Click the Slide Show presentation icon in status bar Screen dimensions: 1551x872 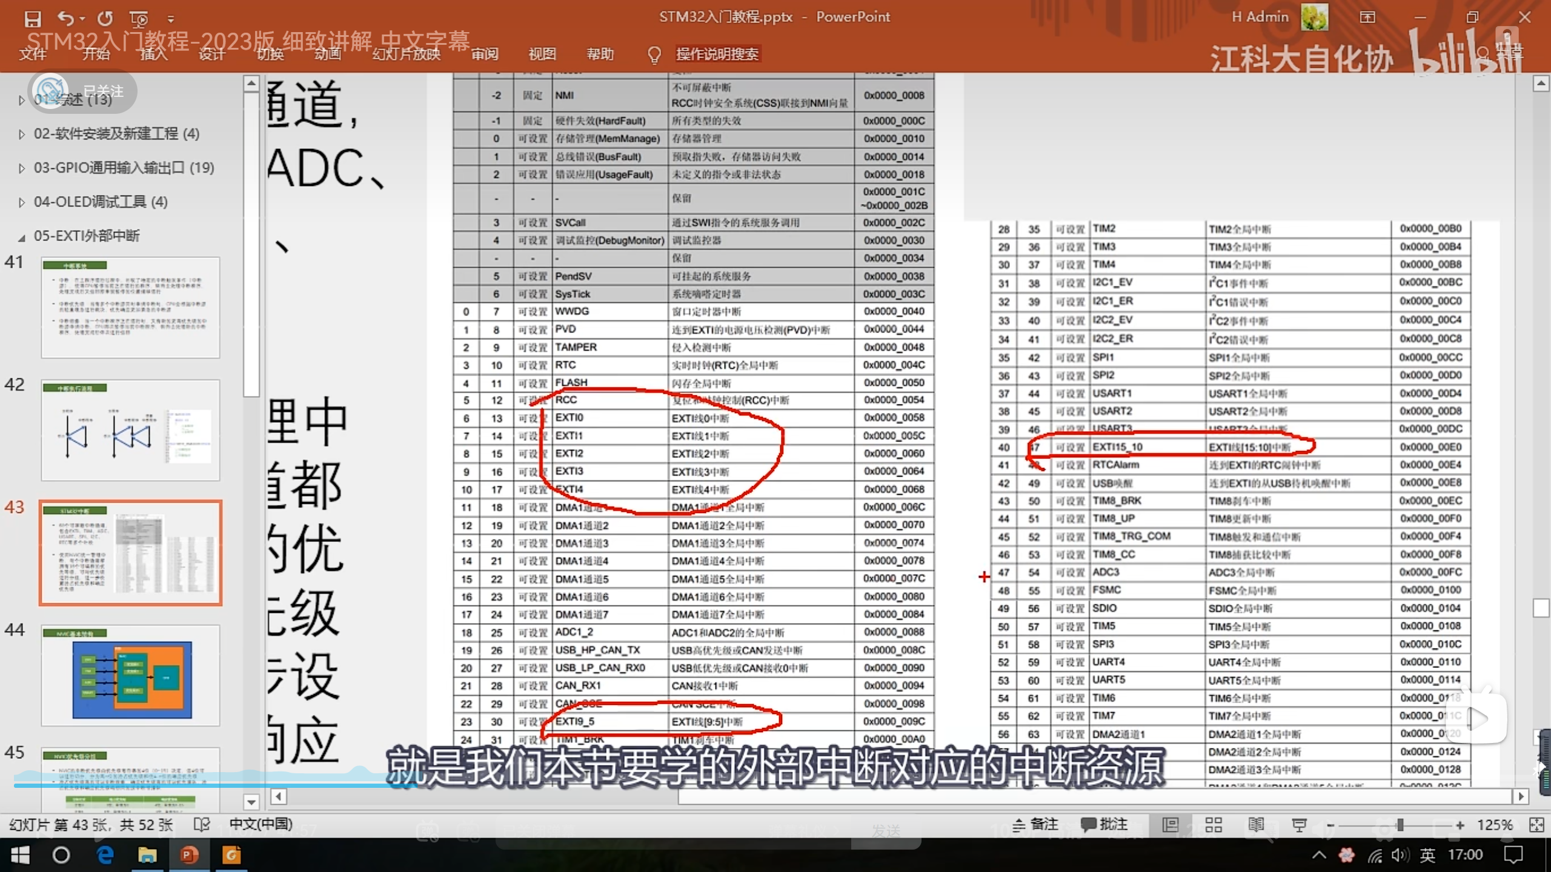click(1299, 825)
